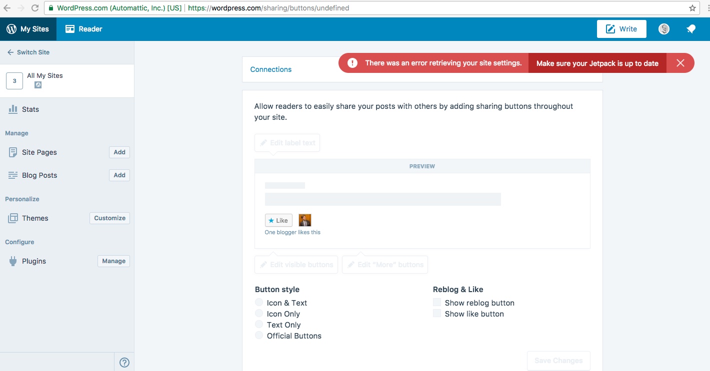This screenshot has width=710, height=371.
Task: Open the user profile avatar
Action: pos(664,29)
